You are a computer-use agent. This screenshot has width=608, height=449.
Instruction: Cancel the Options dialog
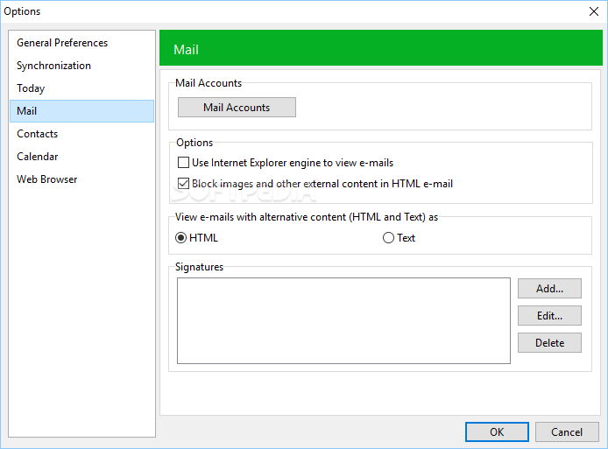coord(567,432)
